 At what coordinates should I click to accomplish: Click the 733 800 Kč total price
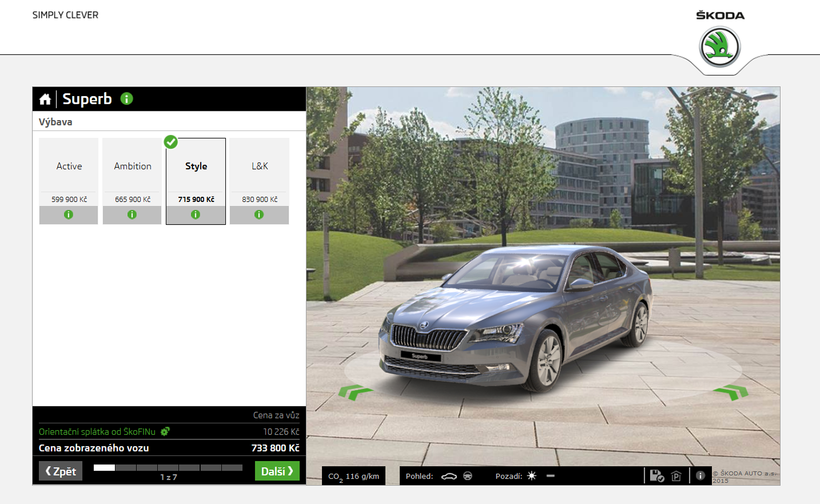[x=275, y=448]
